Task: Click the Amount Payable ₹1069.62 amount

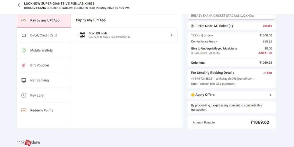Action: point(260,122)
